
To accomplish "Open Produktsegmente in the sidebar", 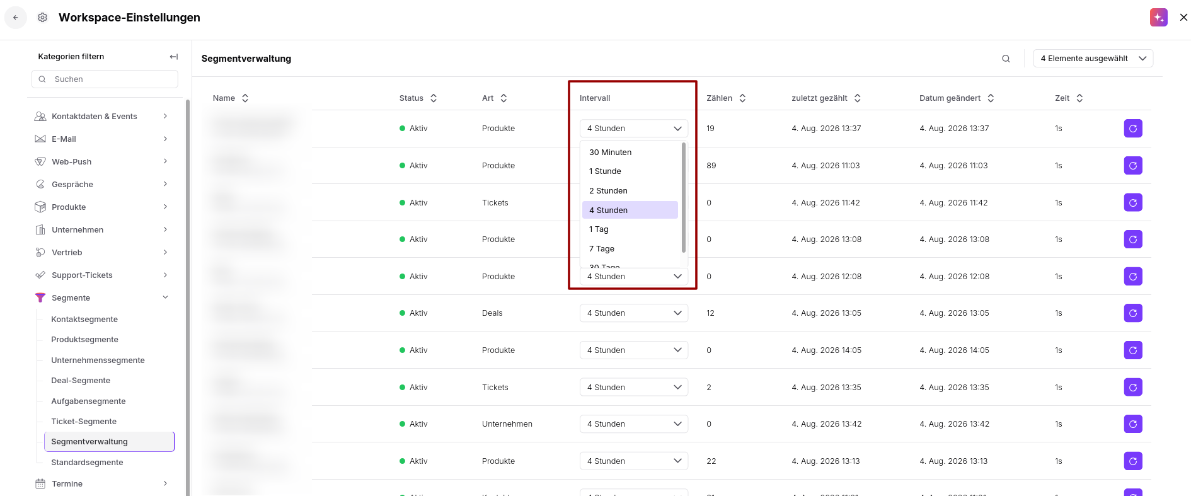I will [84, 340].
